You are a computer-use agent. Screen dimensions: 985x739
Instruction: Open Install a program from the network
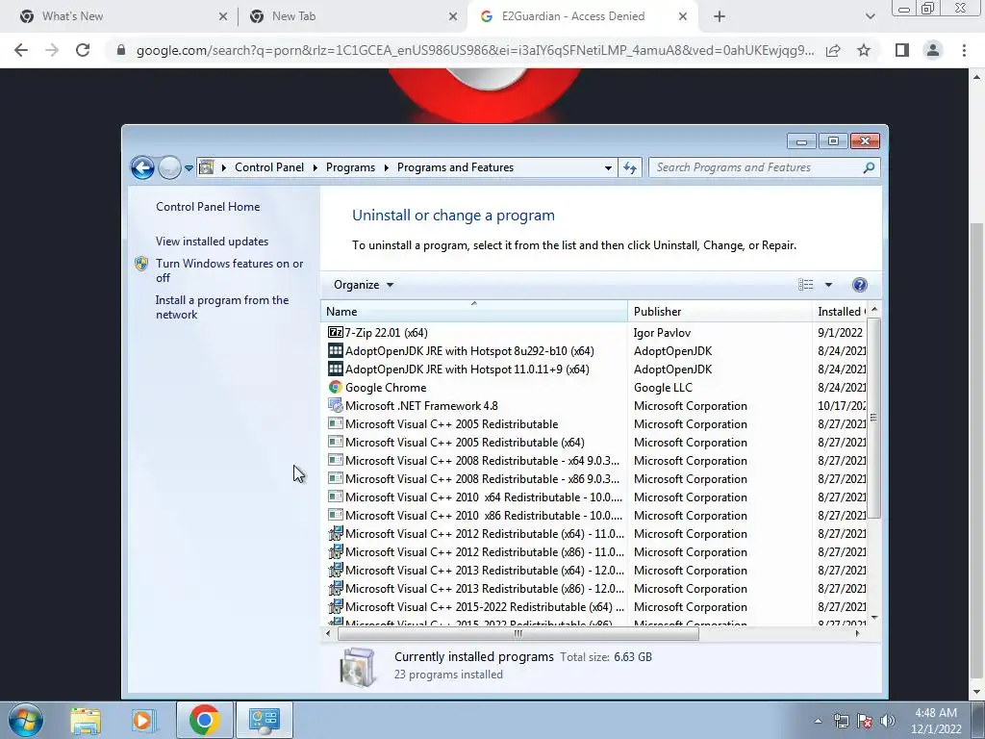222,307
